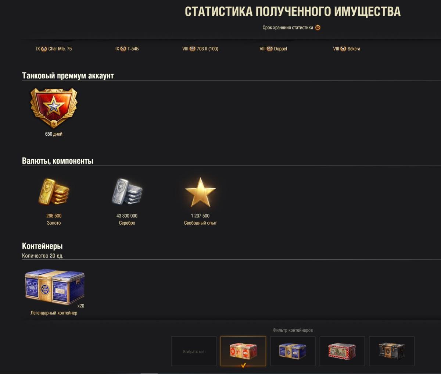441x374 pixels.
Task: Select the Char Mle. 75 tank
Action: tap(54, 49)
